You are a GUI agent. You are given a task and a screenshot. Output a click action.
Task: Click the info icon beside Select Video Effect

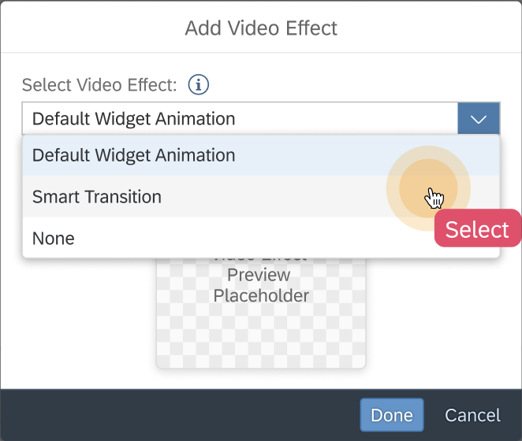point(199,84)
